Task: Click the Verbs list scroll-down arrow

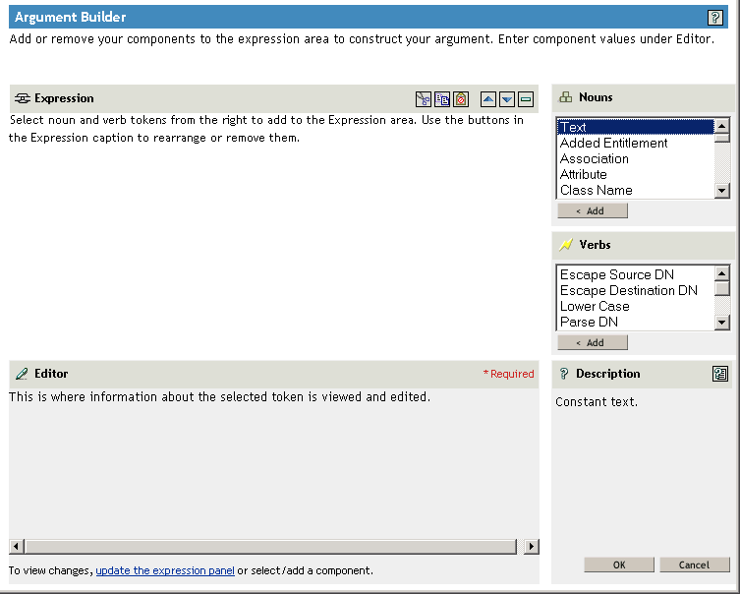Action: click(721, 323)
